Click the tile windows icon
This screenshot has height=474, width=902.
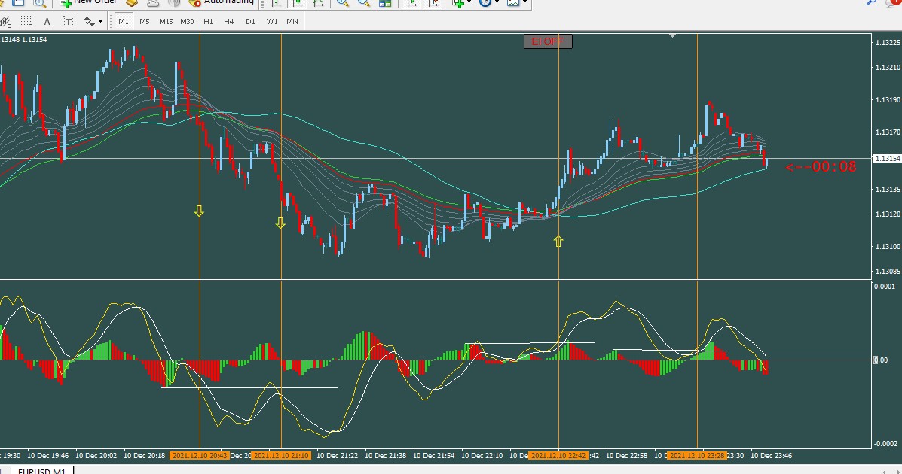coord(385,3)
